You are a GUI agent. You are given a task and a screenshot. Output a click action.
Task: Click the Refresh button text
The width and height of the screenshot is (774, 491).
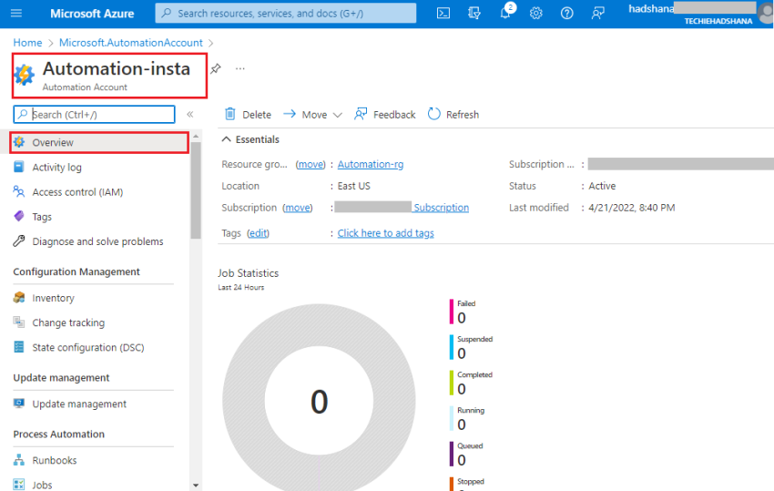[463, 115]
